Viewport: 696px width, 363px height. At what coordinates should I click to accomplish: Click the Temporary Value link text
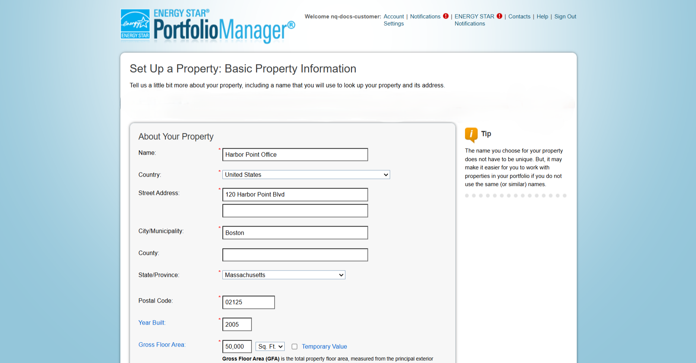point(324,347)
